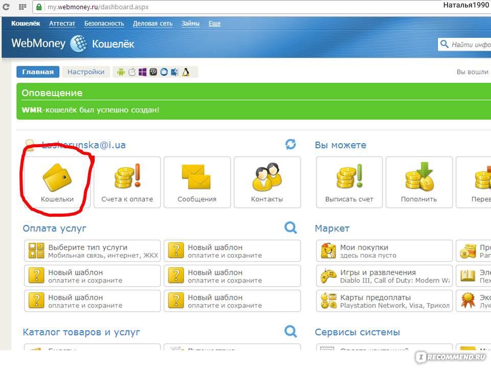
Task: Expand the Еще menu
Action: coord(214,24)
